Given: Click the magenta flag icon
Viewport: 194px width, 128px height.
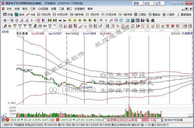Looking at the screenshot, I should 44,20.
